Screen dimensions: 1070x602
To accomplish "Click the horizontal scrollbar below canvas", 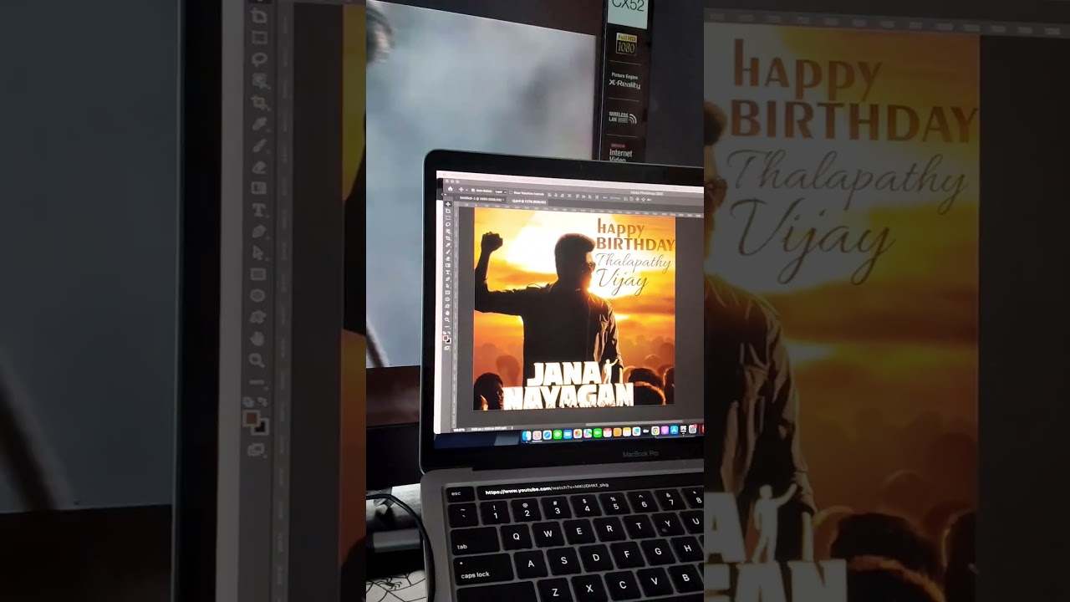I will (x=633, y=423).
